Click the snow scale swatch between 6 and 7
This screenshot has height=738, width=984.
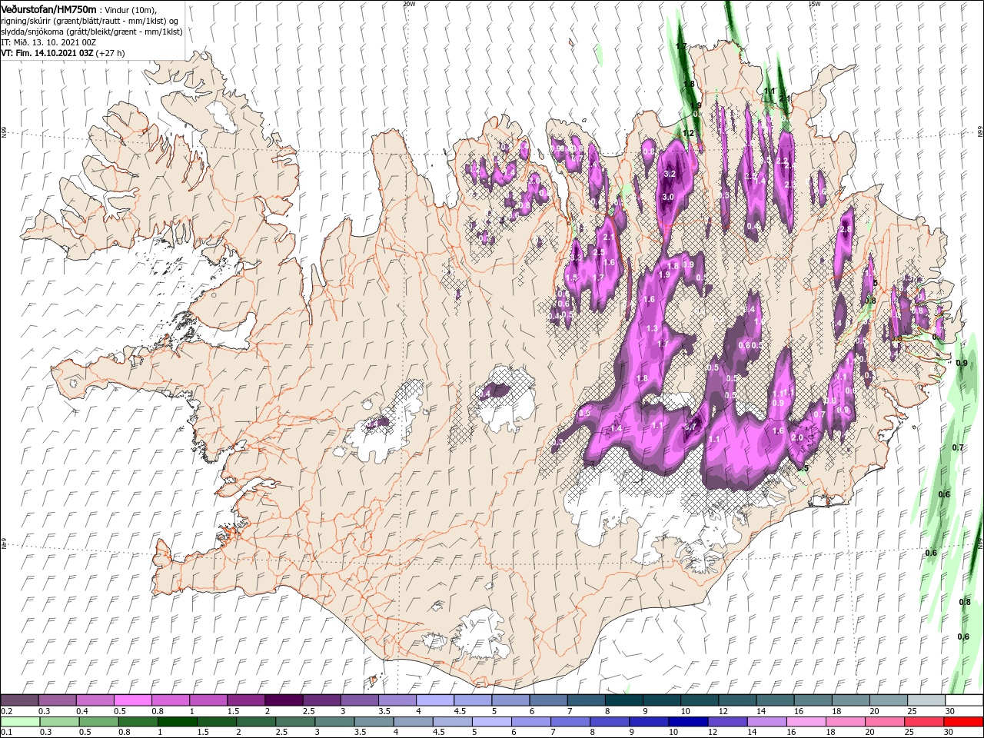(547, 700)
